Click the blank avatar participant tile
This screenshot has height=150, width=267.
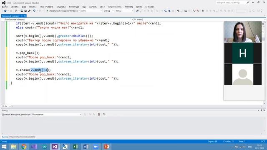click(243, 75)
